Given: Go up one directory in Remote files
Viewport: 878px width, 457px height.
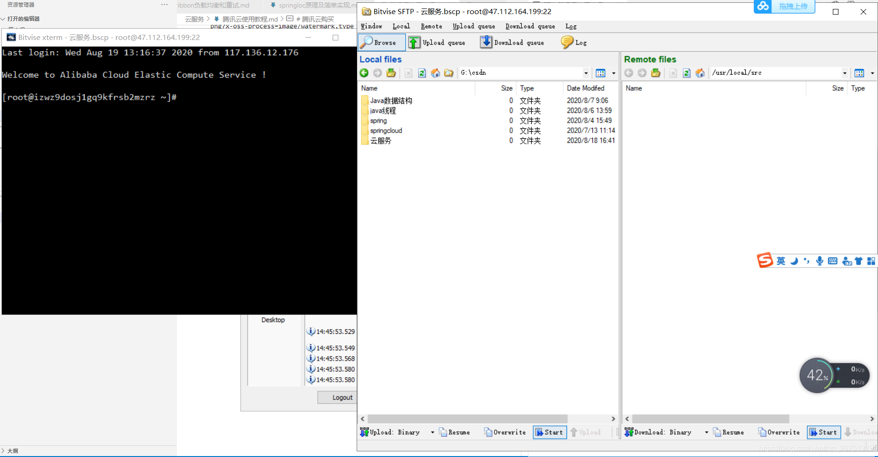Looking at the screenshot, I should point(655,73).
